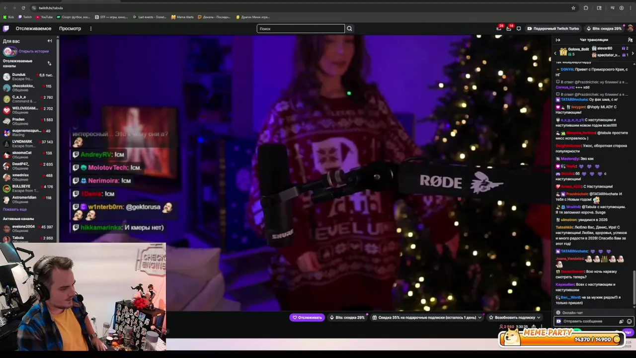
Task: Show previous gift leaderboard entry
Action: (x=556, y=53)
